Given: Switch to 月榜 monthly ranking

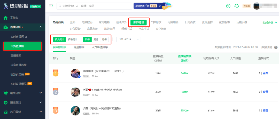Looking at the screenshot, I should coord(104,39).
